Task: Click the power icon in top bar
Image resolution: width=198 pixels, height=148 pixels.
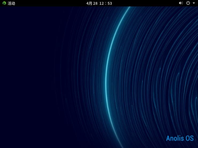Action: [x=188, y=3]
